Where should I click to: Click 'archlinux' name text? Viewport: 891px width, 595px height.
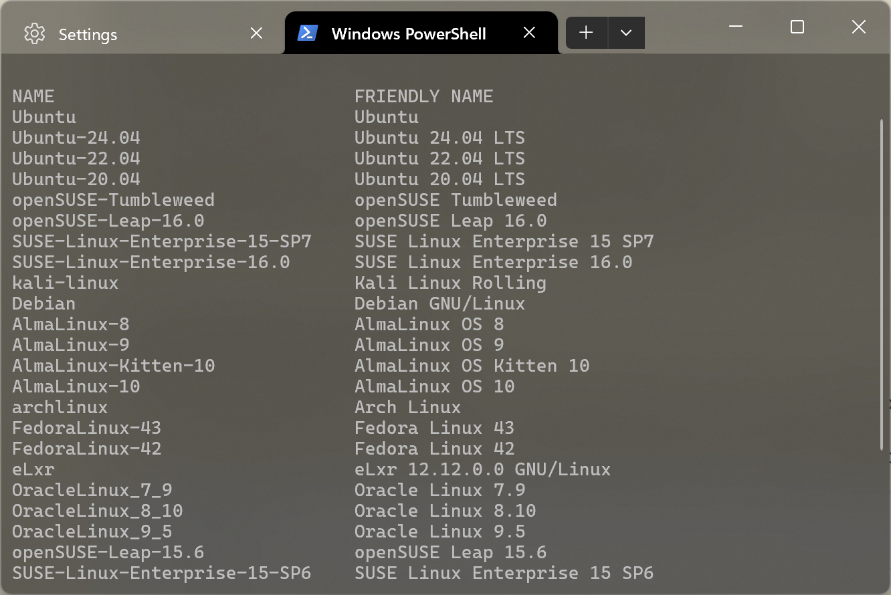click(x=60, y=407)
